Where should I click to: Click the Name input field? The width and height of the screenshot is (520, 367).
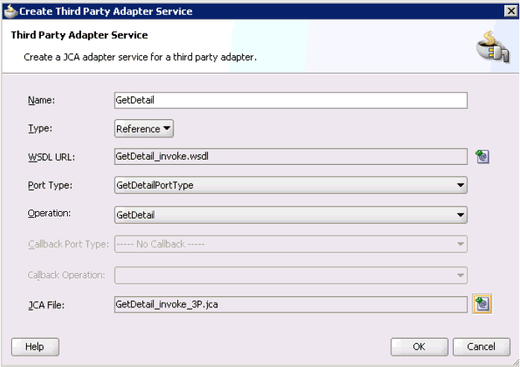tap(291, 100)
